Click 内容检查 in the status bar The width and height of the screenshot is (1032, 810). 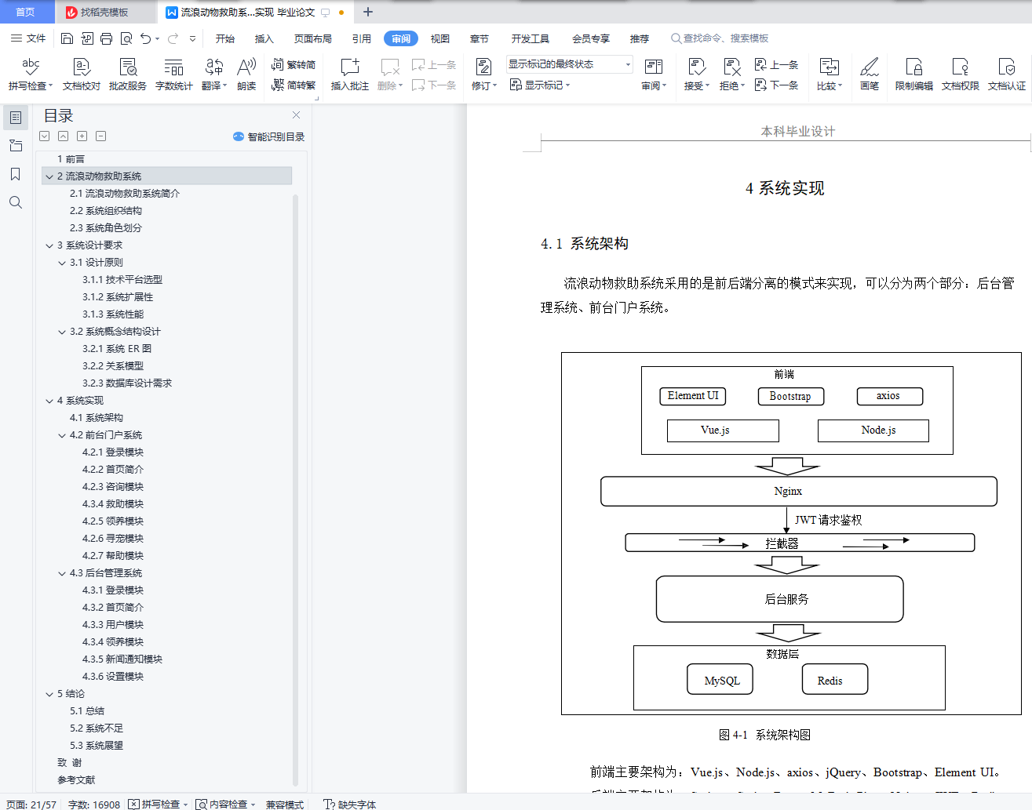tap(226, 804)
